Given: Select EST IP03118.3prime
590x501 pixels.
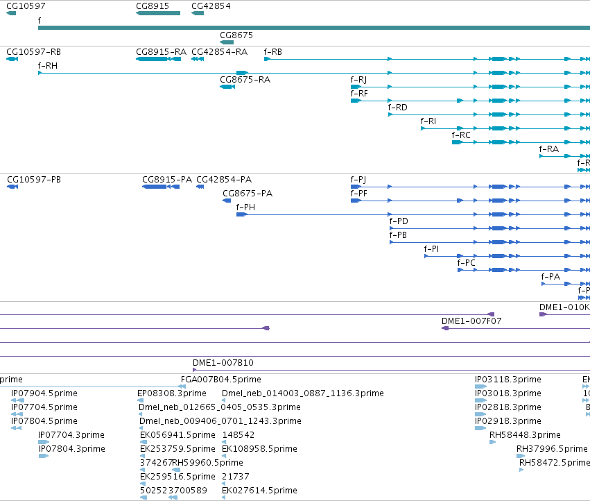Looking at the screenshot, I should coord(508,380).
